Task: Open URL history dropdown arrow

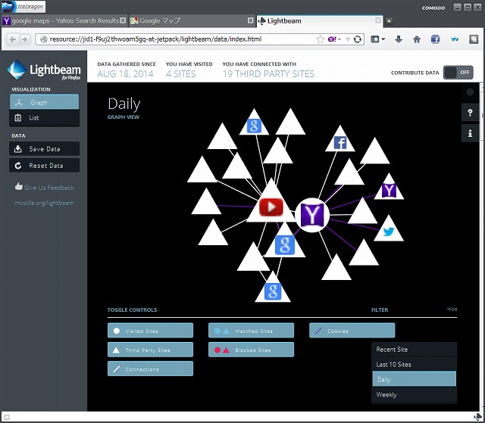Action: coord(348,39)
